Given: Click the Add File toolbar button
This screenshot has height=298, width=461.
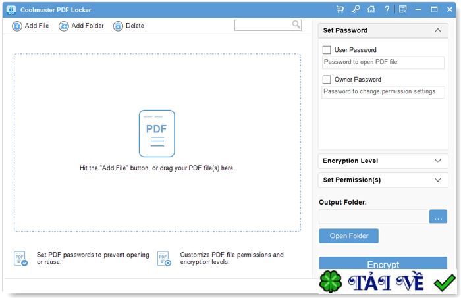Looking at the screenshot, I should (x=30, y=26).
